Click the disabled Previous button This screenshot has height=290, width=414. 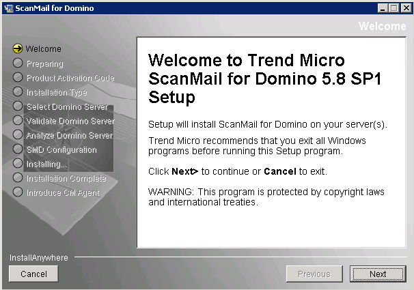(314, 274)
